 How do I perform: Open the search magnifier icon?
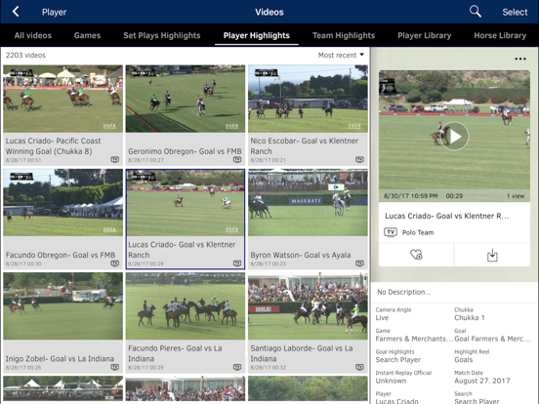coord(476,12)
